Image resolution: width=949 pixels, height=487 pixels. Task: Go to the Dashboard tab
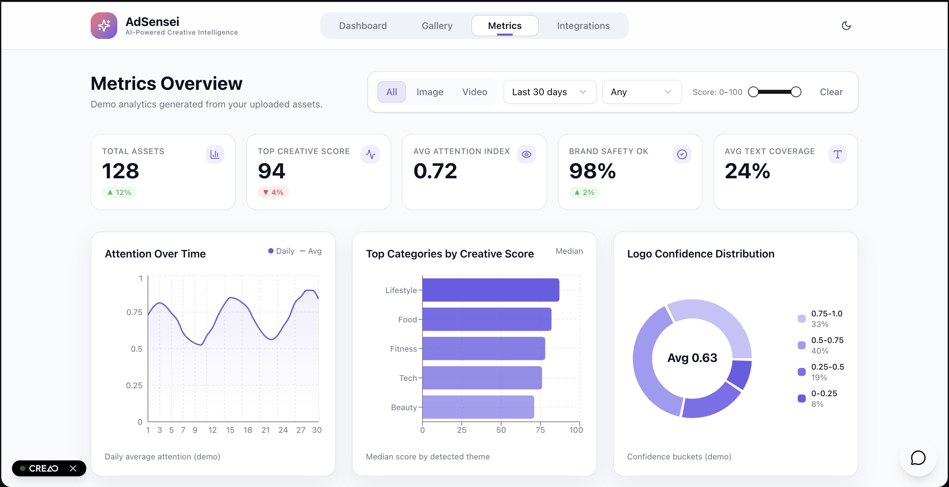point(363,26)
